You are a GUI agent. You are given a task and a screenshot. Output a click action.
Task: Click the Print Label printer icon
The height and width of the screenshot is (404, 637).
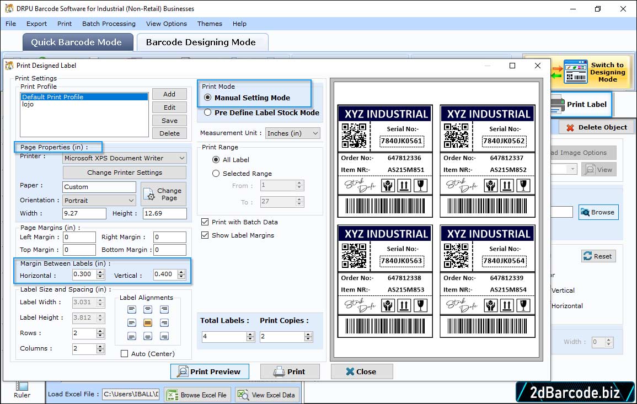click(558, 105)
